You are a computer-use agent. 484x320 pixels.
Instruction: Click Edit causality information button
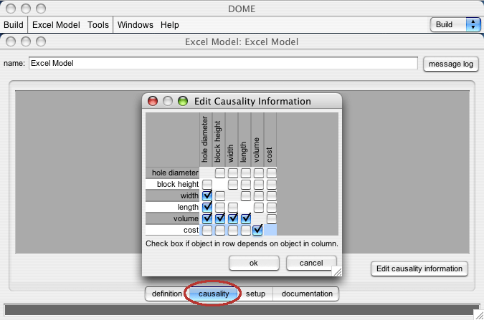click(419, 269)
